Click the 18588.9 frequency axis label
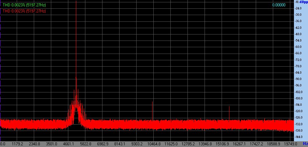Viewport: 308px width, 147px height. tap(274, 144)
